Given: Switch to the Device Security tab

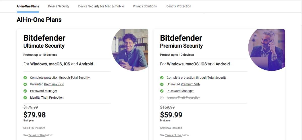Looking at the screenshot, I should click(x=59, y=6).
